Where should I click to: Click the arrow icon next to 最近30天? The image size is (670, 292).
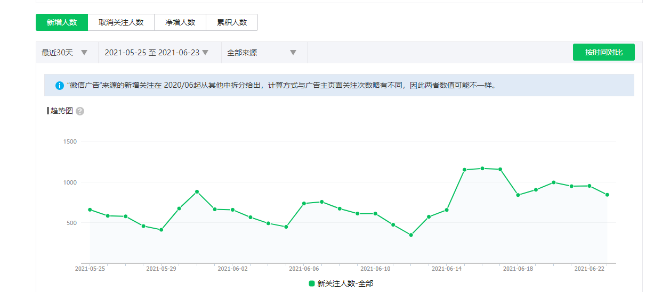84,53
